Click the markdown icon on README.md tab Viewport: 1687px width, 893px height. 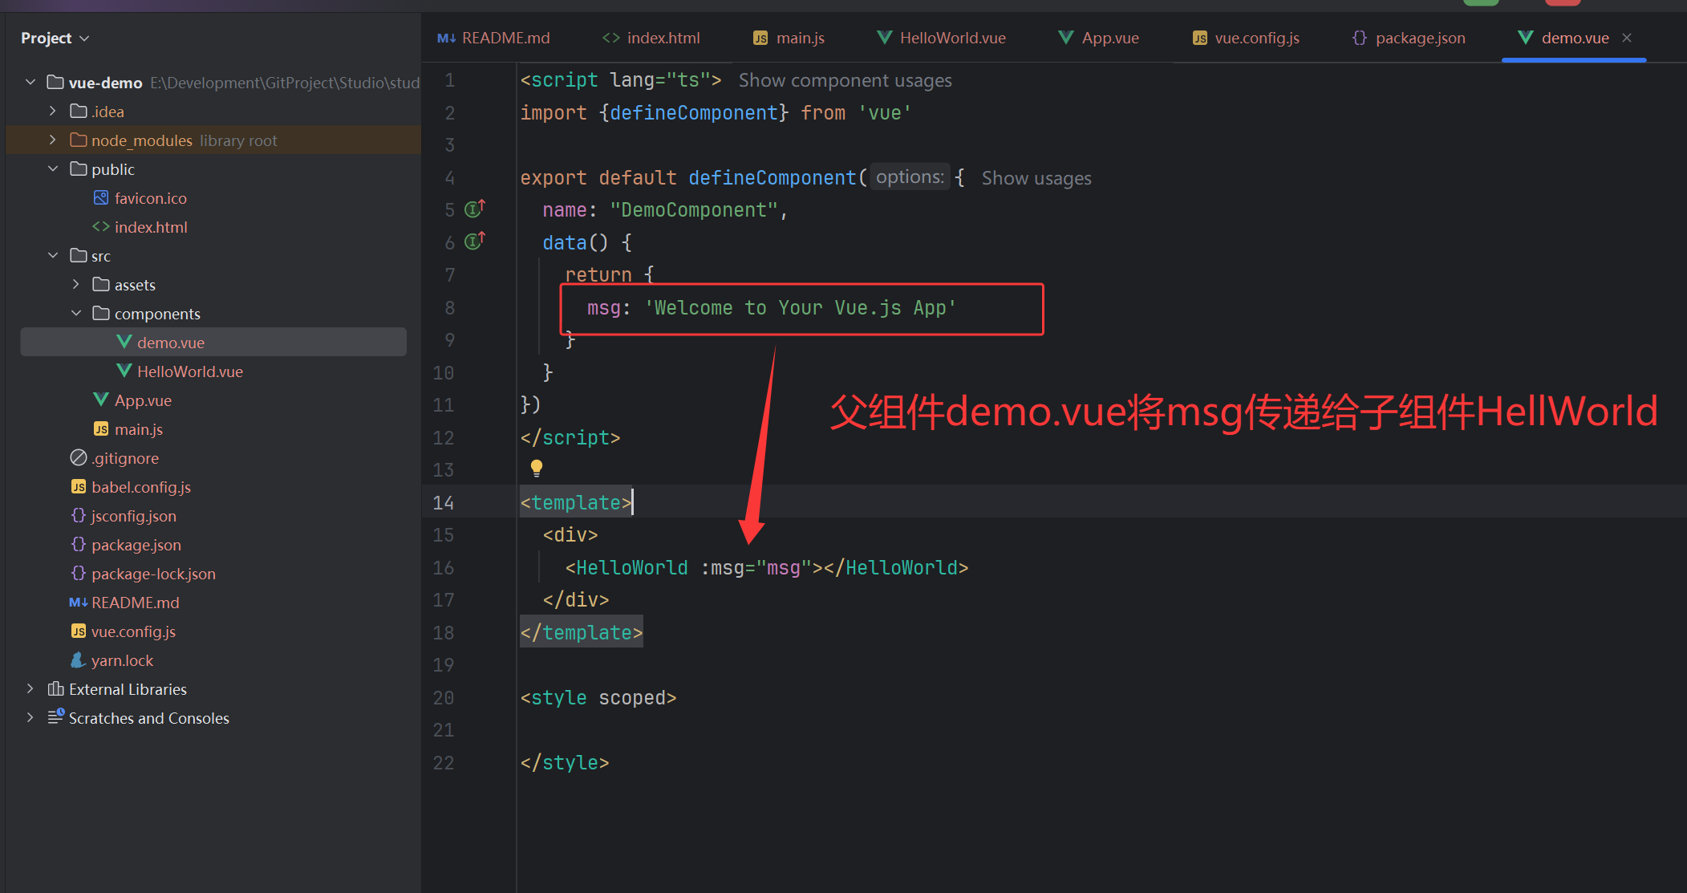point(447,38)
